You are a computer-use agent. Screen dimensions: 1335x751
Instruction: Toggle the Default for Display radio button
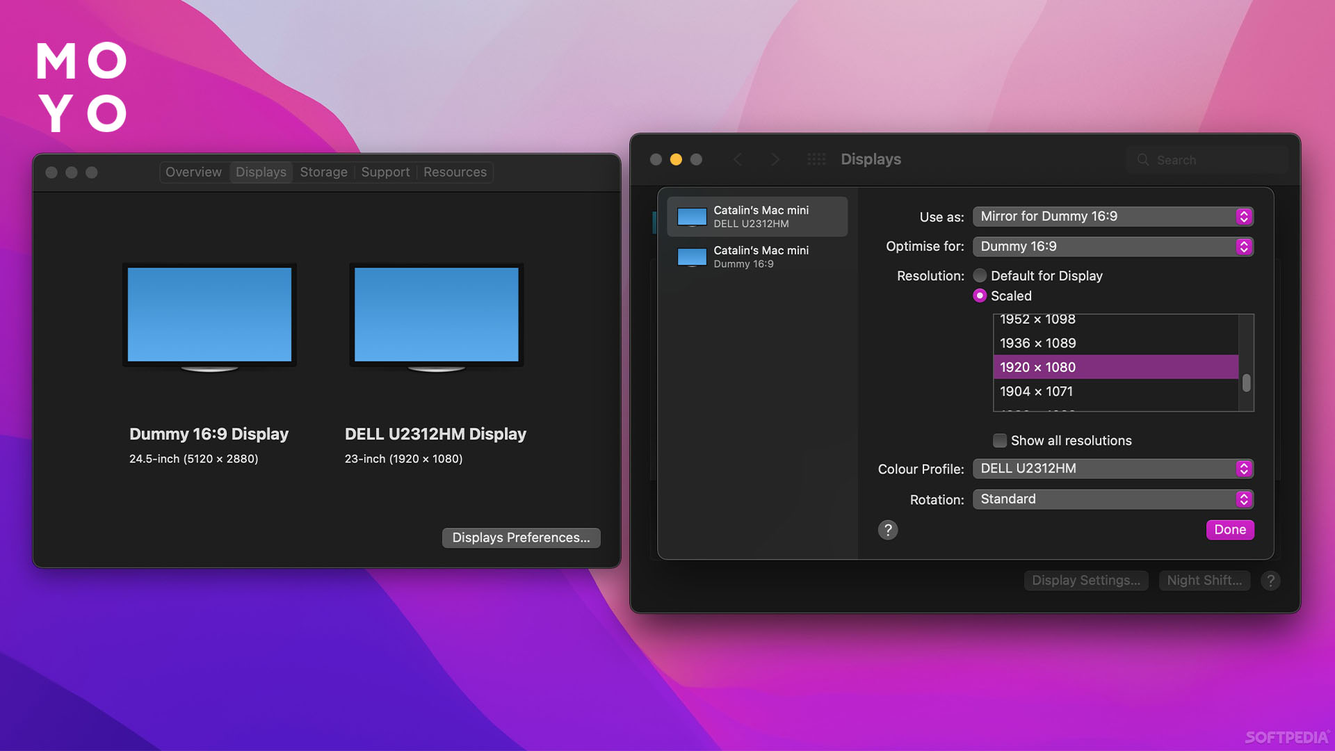(x=978, y=275)
